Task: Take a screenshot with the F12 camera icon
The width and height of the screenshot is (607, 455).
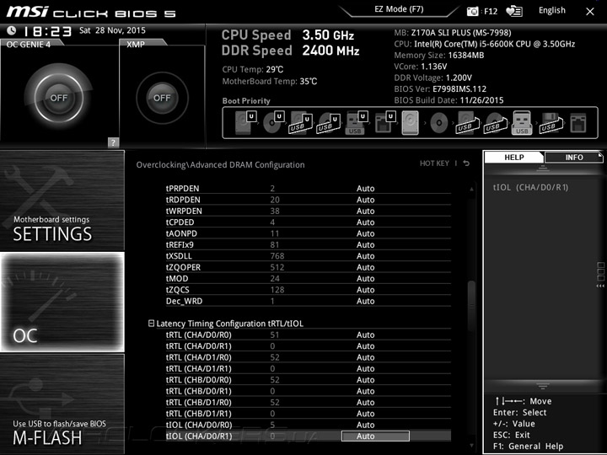Action: pyautogui.click(x=473, y=11)
